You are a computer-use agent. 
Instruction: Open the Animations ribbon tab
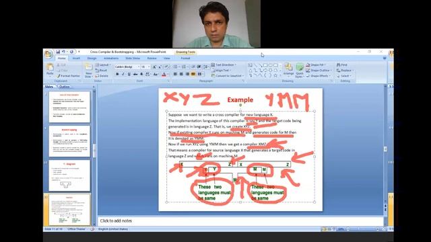coord(111,58)
